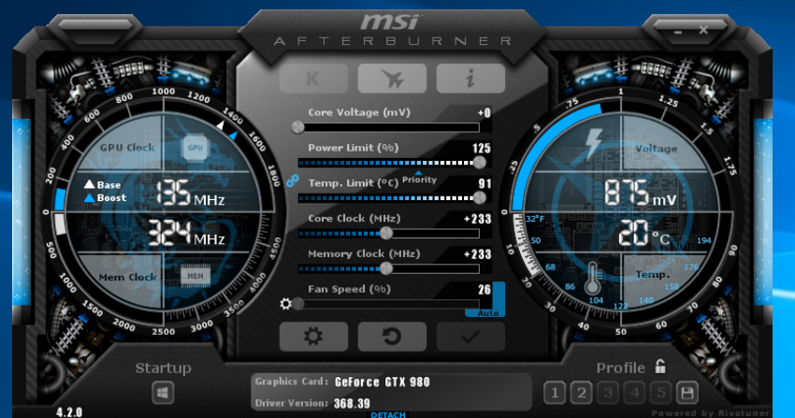Open settings with the gear button
This screenshot has height=418, width=795.
click(313, 337)
